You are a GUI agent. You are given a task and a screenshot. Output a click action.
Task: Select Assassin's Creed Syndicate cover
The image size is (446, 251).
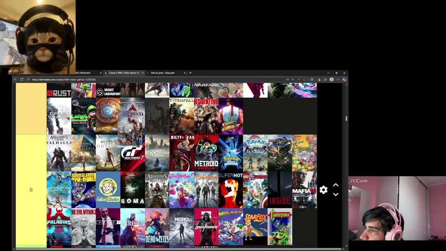tap(157, 190)
